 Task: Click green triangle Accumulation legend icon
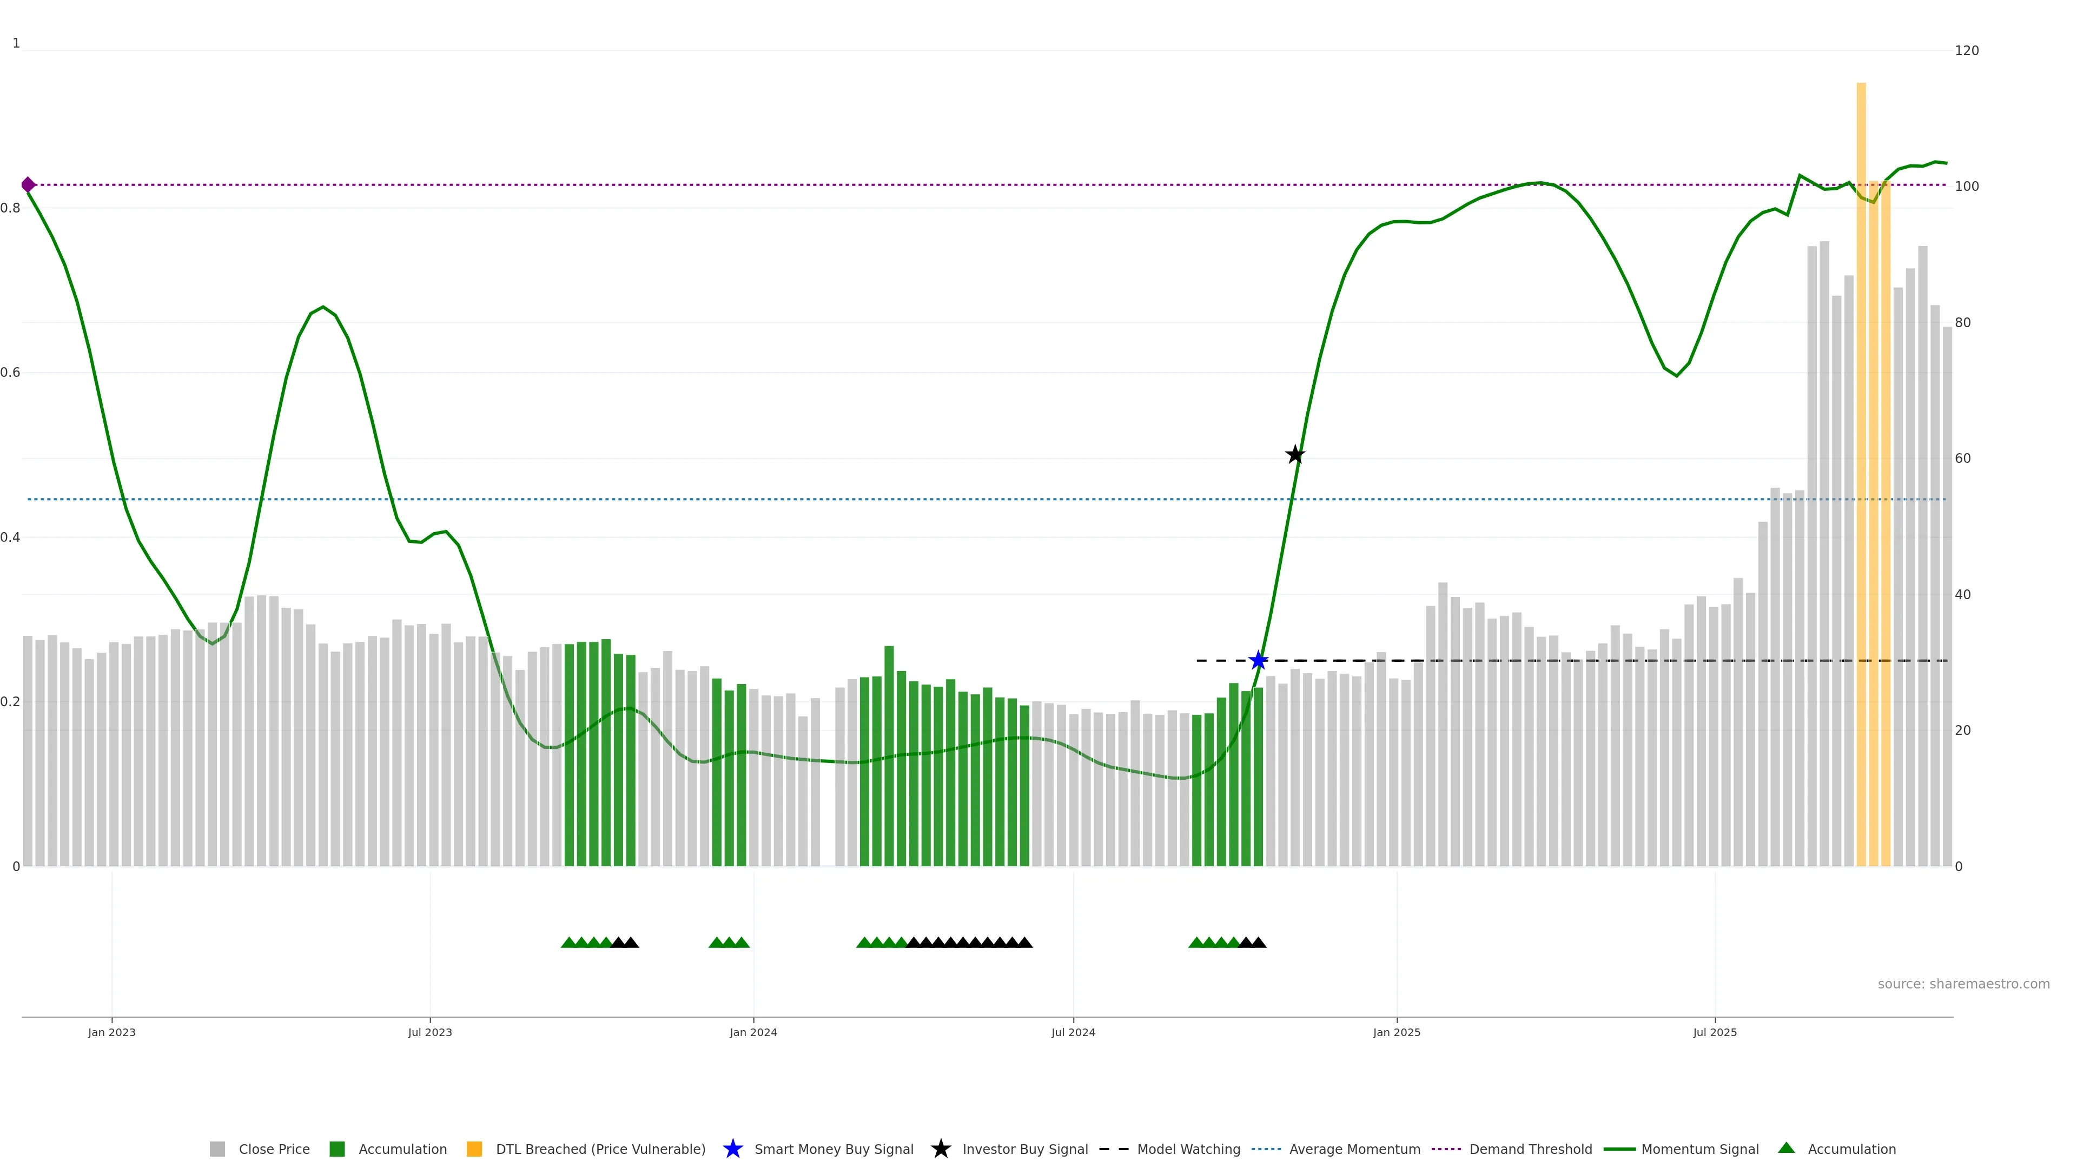[x=1786, y=1148]
